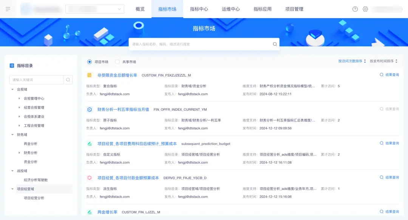Click 财务域/财务分析/一利五率 catalog value
The image size is (408, 220).
(x=201, y=121)
